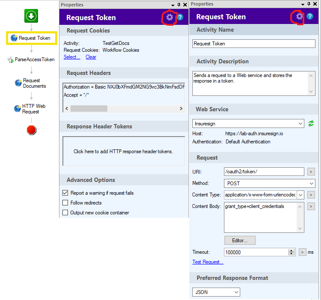
Task: Pin the right Properties panel
Action: click(x=309, y=4)
